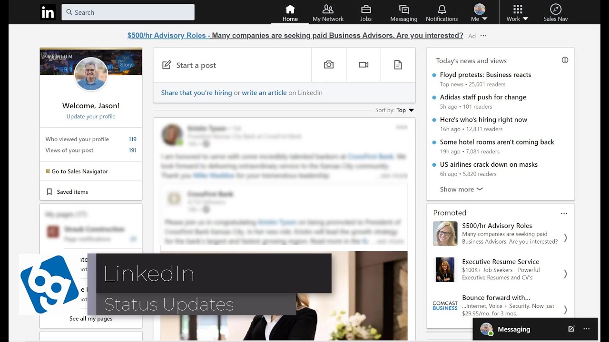
Task: Click the info icon in Today's news and views
Action: 565,60
